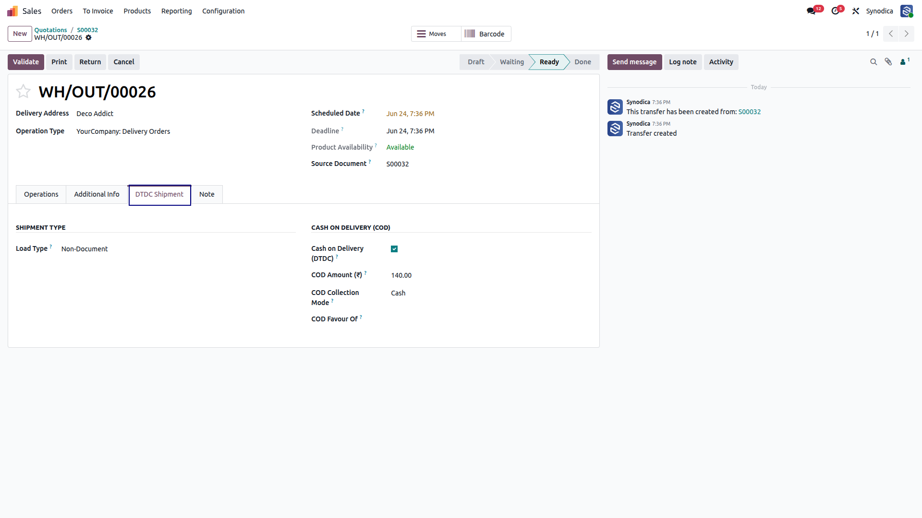The image size is (922, 518).
Task: Click the gear actions icon beside WH/OUT/00026
Action: pyautogui.click(x=88, y=37)
